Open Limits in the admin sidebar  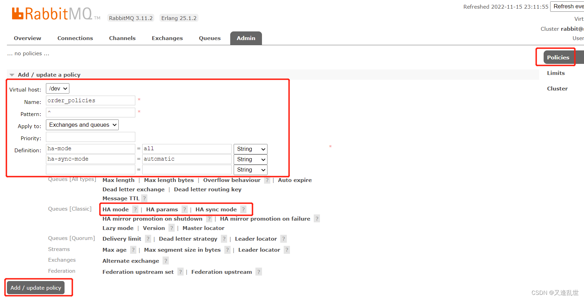556,73
